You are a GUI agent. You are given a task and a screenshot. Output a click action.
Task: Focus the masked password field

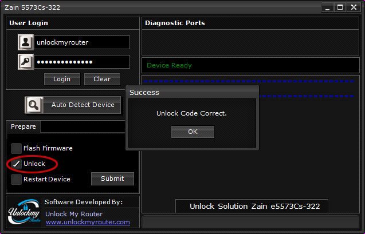coord(82,62)
